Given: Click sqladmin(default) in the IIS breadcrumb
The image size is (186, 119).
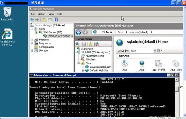Looking at the screenshot, I should 139,32.
